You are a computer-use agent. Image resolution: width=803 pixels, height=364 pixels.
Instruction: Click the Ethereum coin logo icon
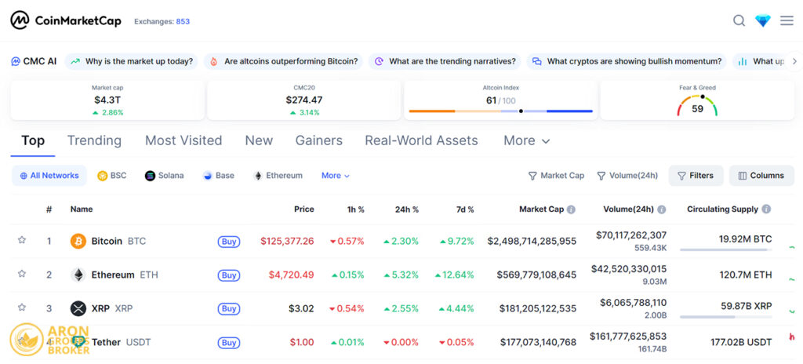pyautogui.click(x=78, y=275)
